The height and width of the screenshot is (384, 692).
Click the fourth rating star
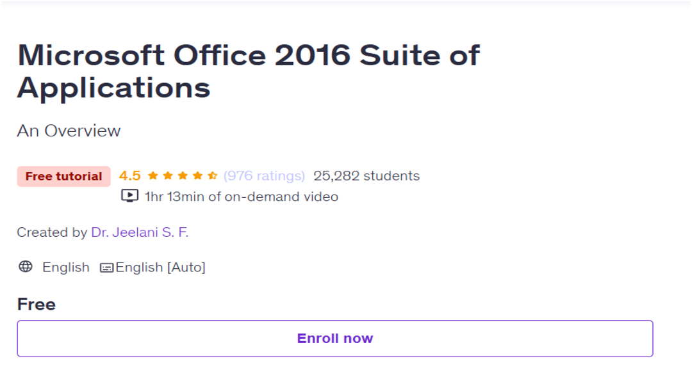tap(198, 176)
